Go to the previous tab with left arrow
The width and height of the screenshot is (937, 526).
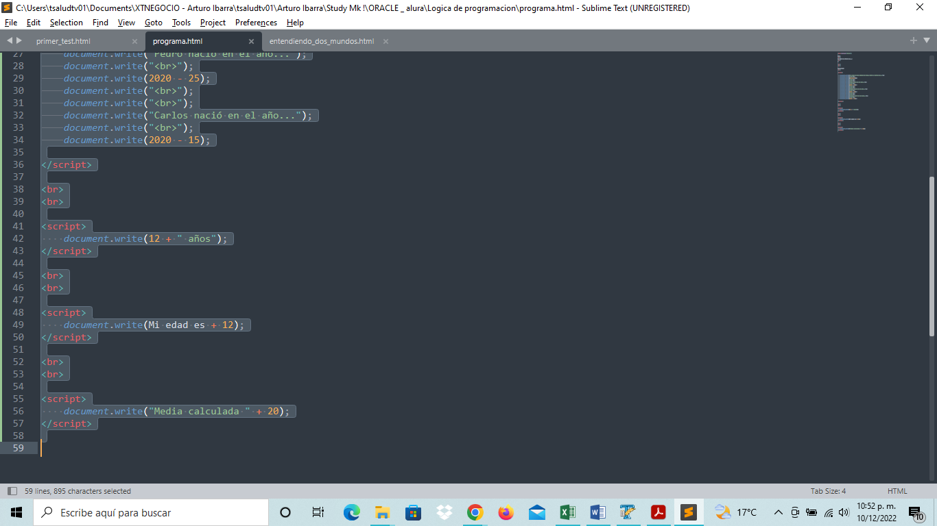pyautogui.click(x=10, y=40)
